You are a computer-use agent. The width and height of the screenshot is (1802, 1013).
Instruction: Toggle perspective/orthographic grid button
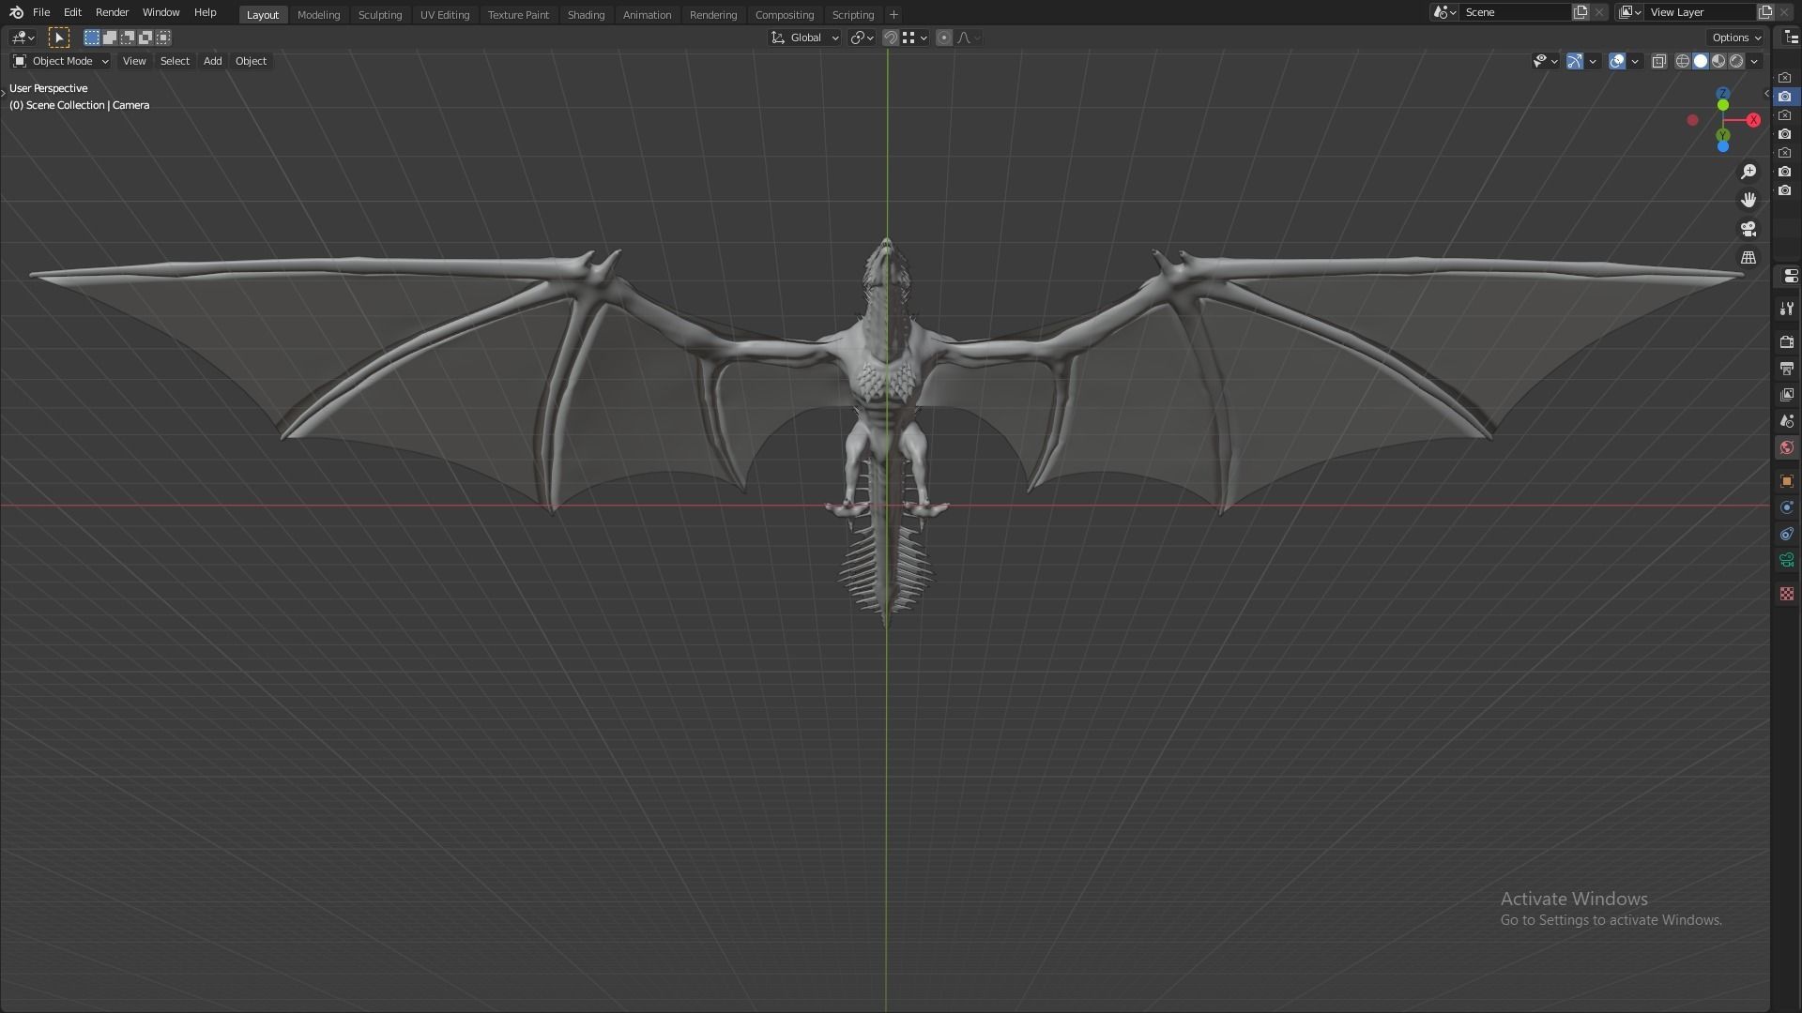[1749, 257]
